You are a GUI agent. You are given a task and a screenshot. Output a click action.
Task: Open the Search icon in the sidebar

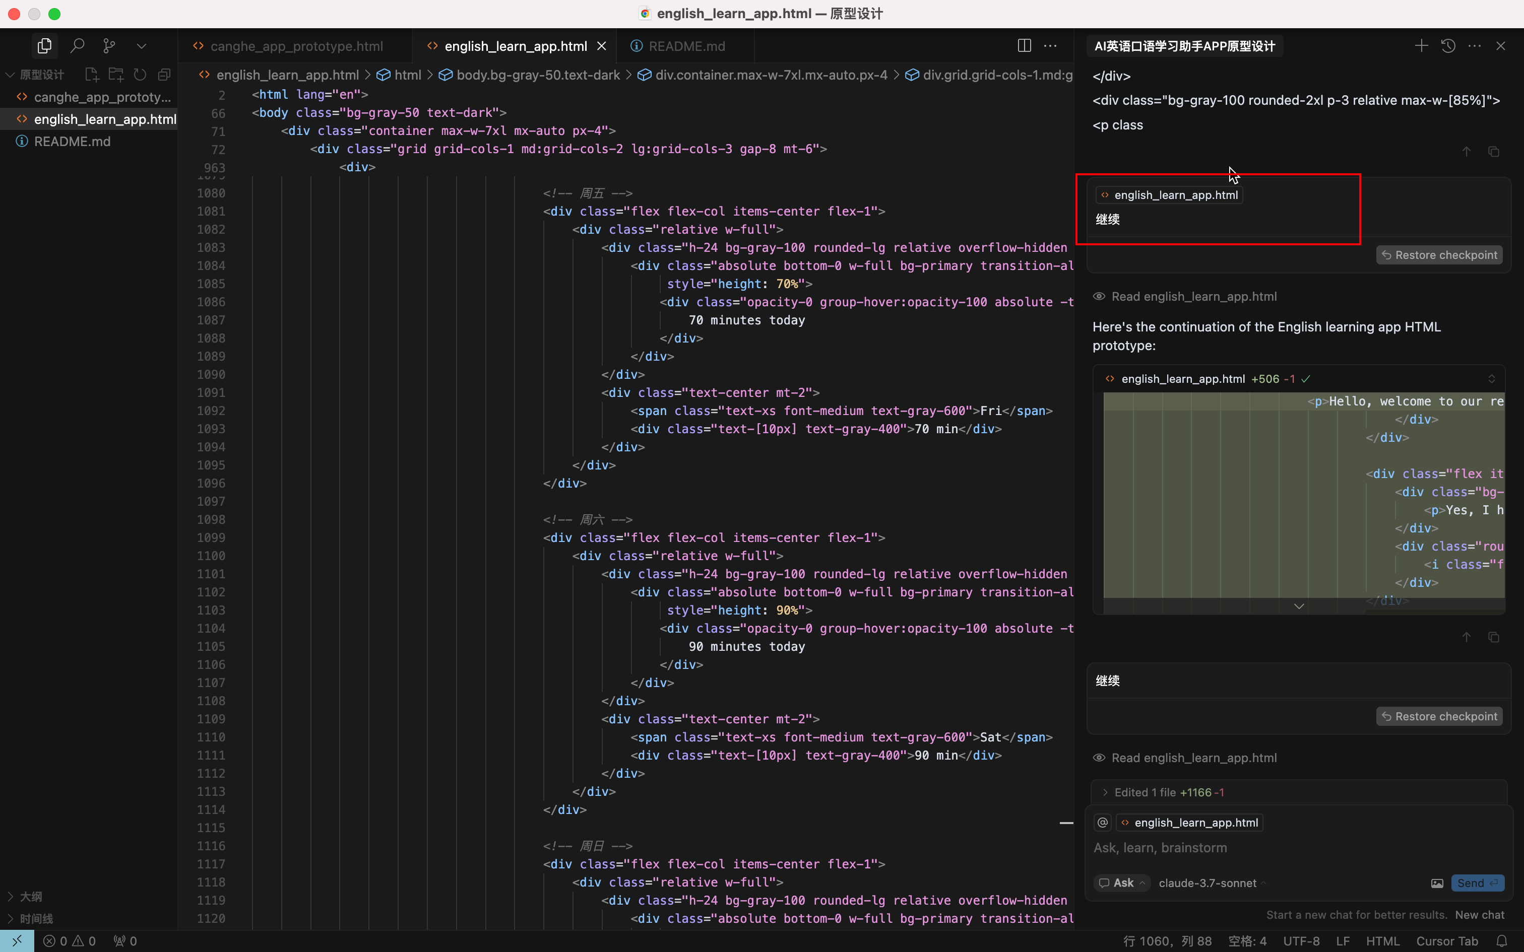coord(77,46)
